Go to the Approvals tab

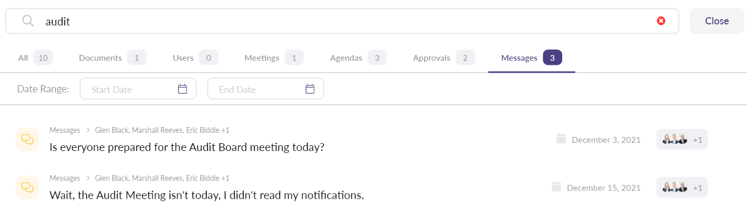pyautogui.click(x=444, y=58)
